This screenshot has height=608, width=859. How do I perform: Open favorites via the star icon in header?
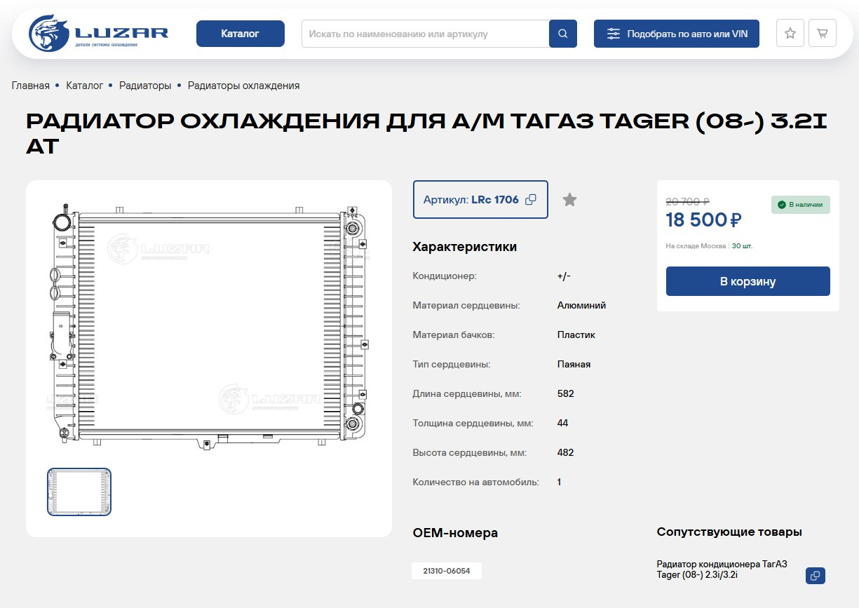pyautogui.click(x=790, y=32)
